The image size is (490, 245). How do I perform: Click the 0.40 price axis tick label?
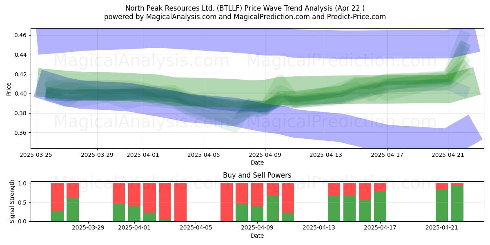21,94
